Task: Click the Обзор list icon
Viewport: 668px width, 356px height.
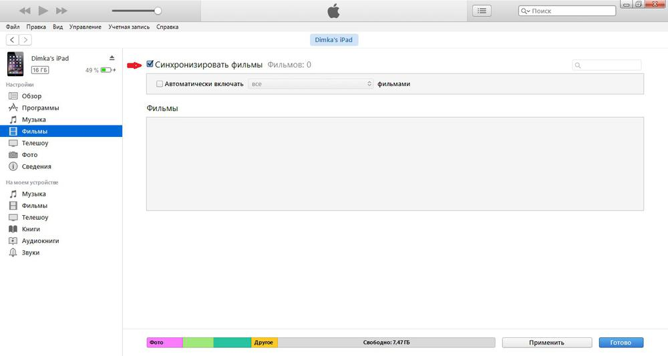Action: (13, 96)
